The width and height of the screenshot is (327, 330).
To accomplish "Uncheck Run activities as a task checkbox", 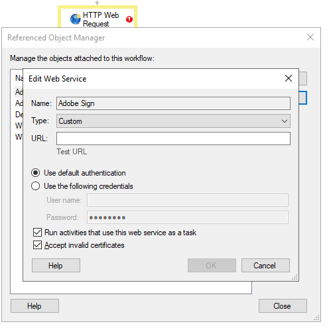I will pos(37,233).
